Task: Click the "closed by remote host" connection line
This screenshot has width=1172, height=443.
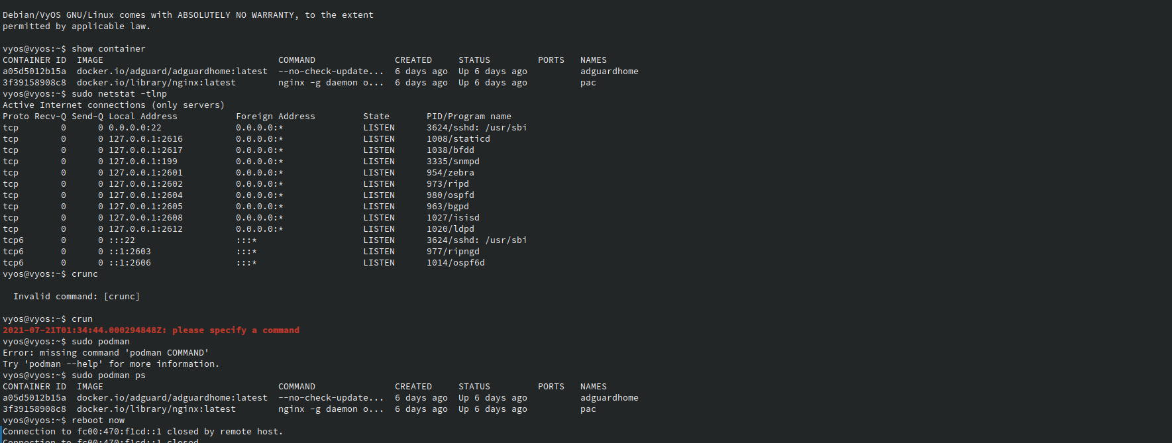Action: pos(142,432)
